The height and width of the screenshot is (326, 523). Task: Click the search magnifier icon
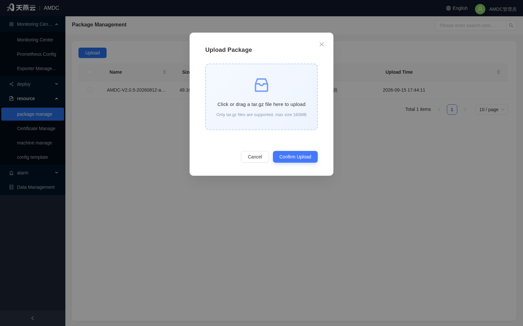tap(511, 25)
